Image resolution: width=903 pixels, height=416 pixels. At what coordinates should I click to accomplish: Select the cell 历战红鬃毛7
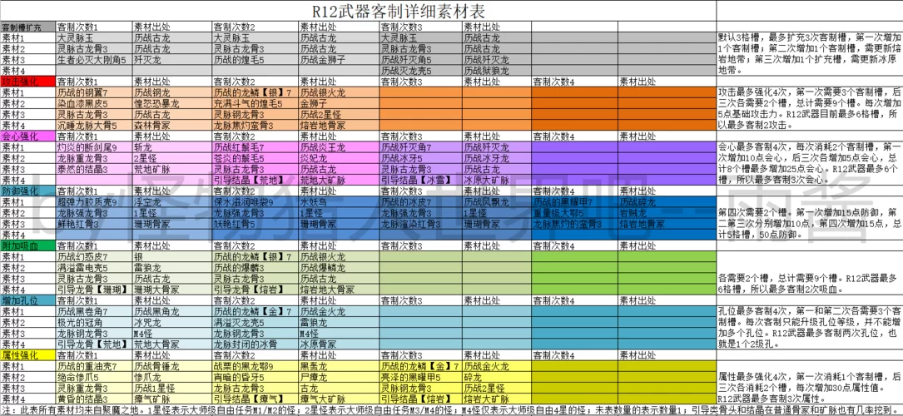(x=255, y=147)
